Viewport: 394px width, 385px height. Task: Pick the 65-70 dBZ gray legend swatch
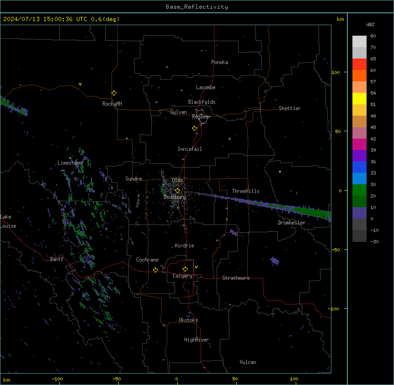point(359,53)
